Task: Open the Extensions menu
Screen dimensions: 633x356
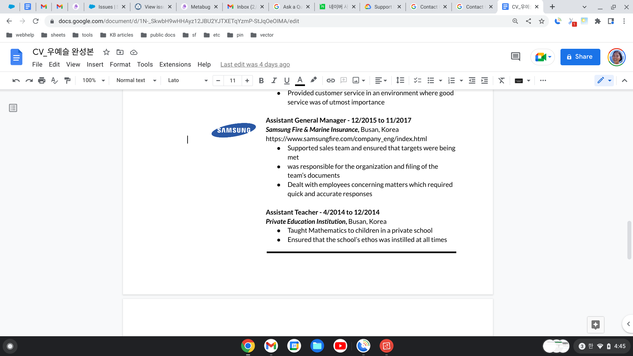Action: (x=175, y=65)
